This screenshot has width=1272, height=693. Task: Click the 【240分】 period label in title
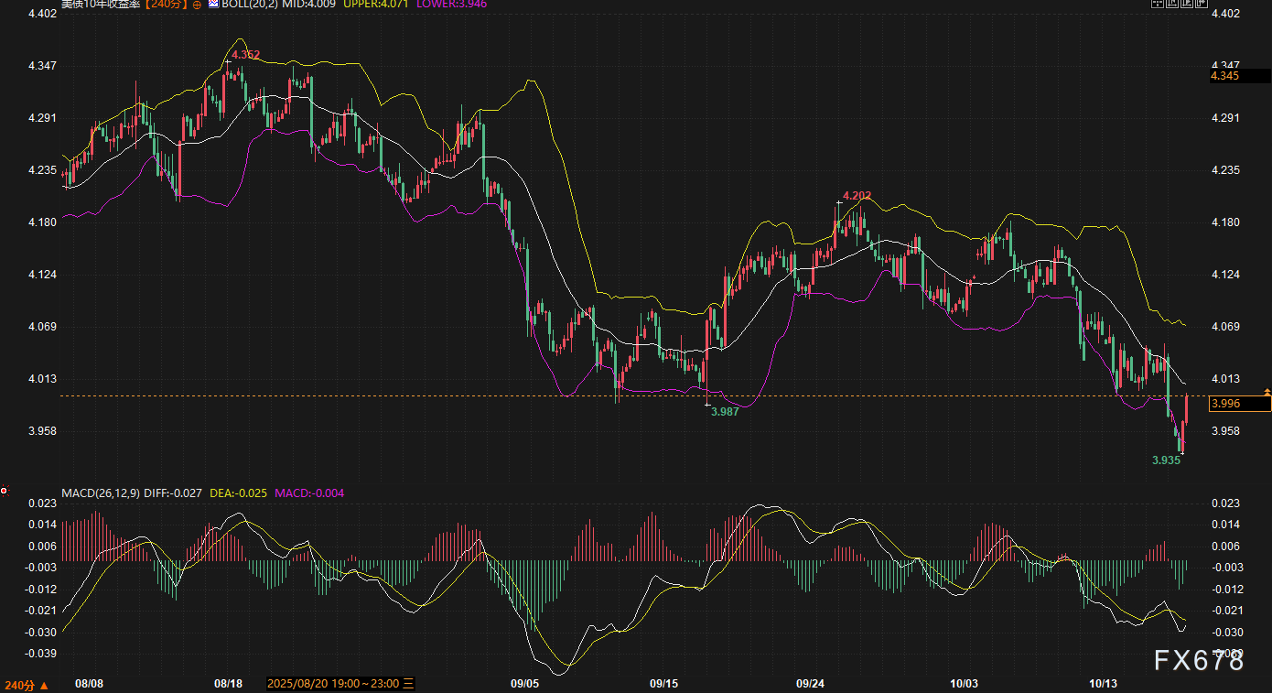[x=167, y=5]
